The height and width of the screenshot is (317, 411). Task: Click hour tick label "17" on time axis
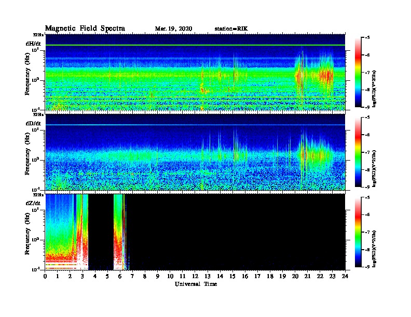pyautogui.click(x=257, y=276)
